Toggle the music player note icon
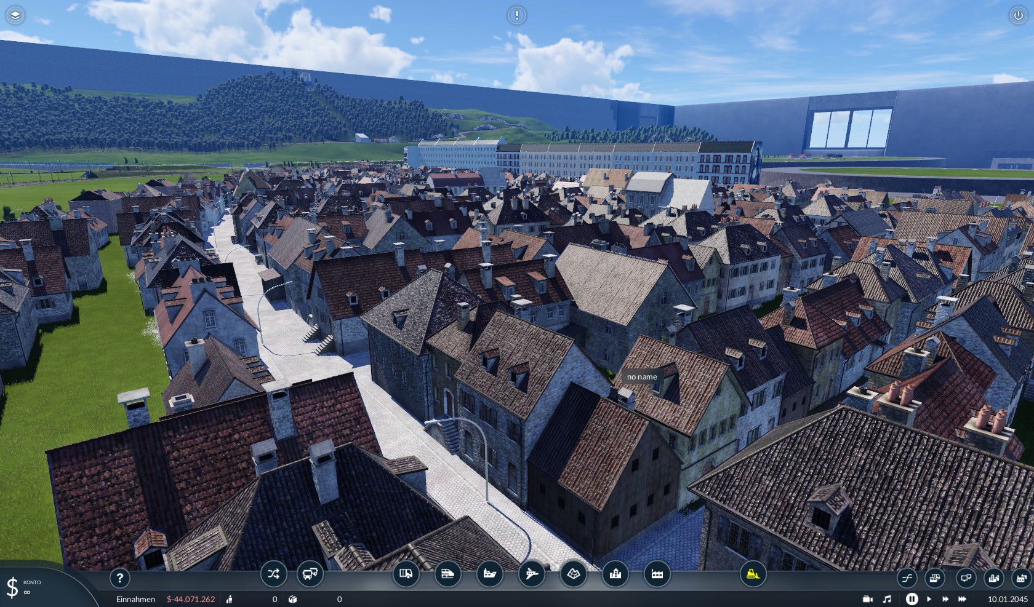 (x=887, y=599)
